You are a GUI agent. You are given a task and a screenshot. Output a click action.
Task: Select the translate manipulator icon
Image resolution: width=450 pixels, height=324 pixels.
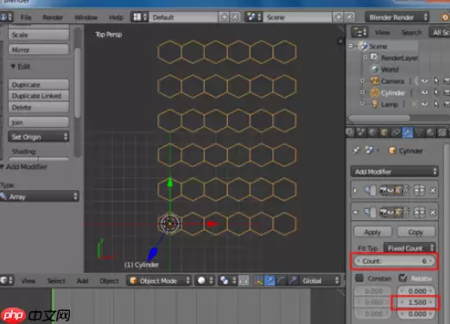pyautogui.click(x=269, y=280)
